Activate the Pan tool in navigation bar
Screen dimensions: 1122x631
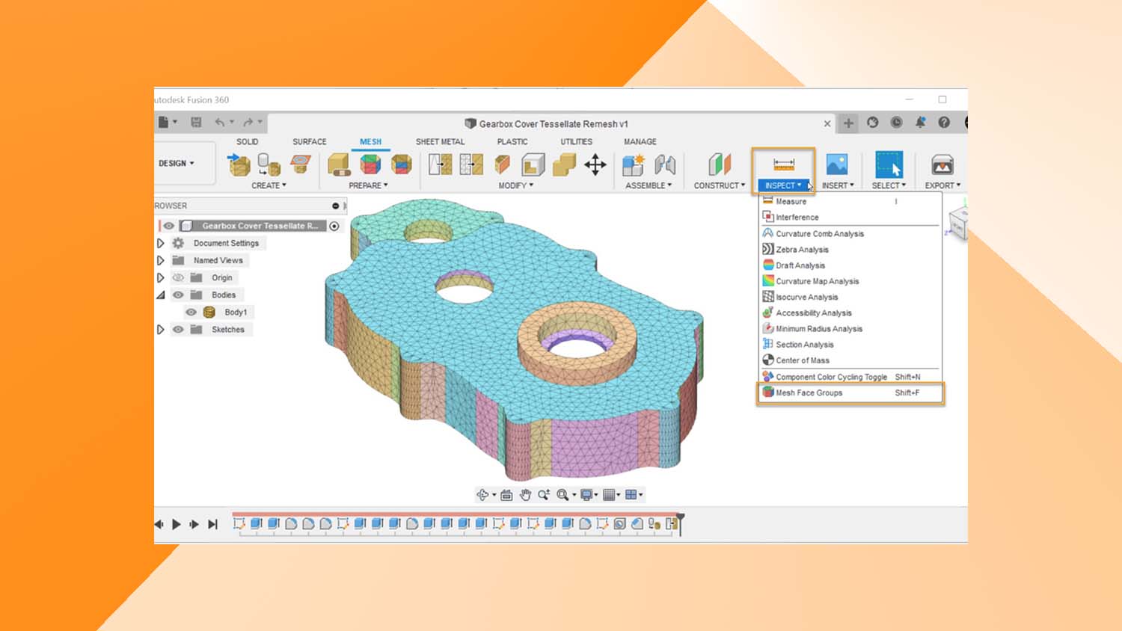point(524,494)
